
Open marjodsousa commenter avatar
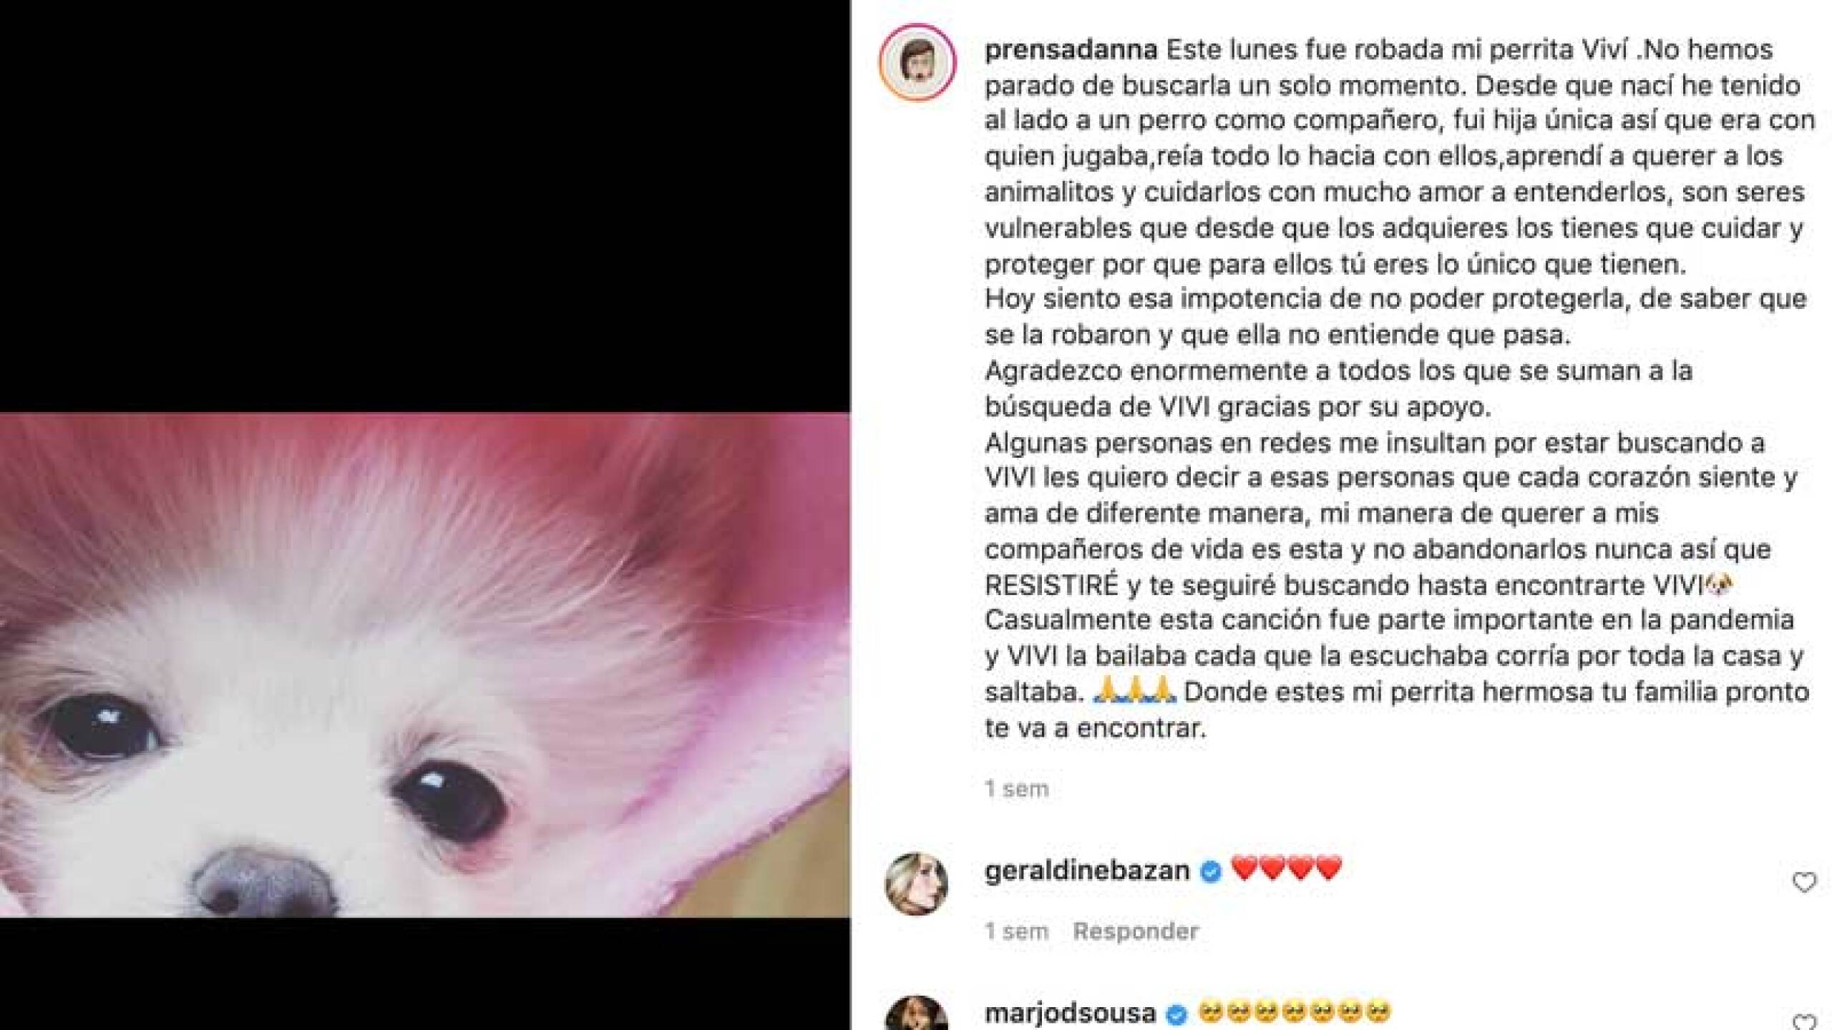coord(917,1014)
